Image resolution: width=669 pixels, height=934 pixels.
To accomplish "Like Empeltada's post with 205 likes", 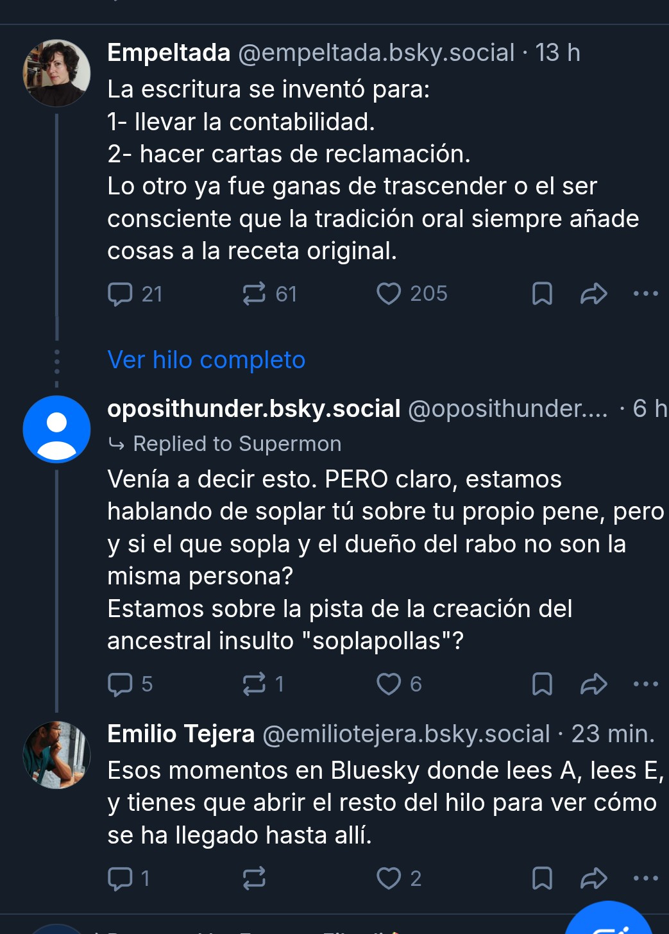I will click(x=389, y=294).
